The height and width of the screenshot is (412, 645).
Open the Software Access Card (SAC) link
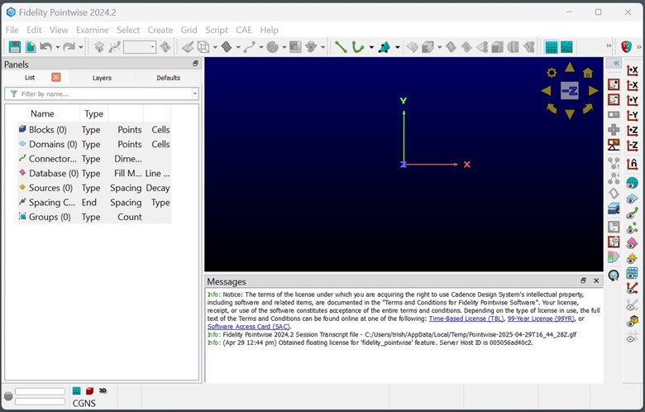(x=249, y=327)
